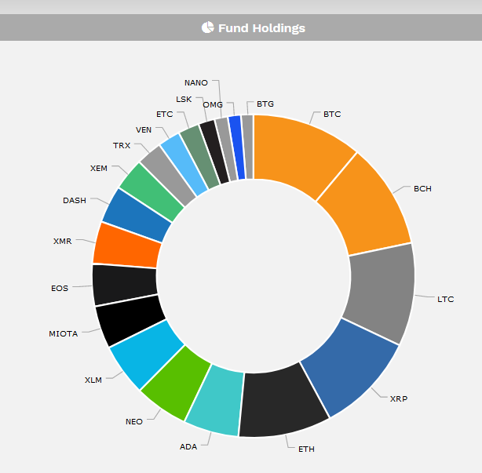Click the DASH chart label
The width and height of the screenshot is (482, 473).
(x=75, y=200)
